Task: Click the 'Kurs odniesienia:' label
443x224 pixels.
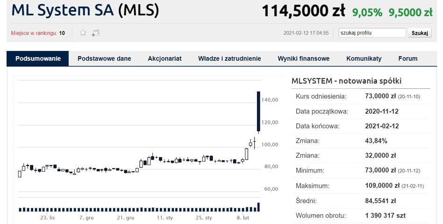Action: 321,96
